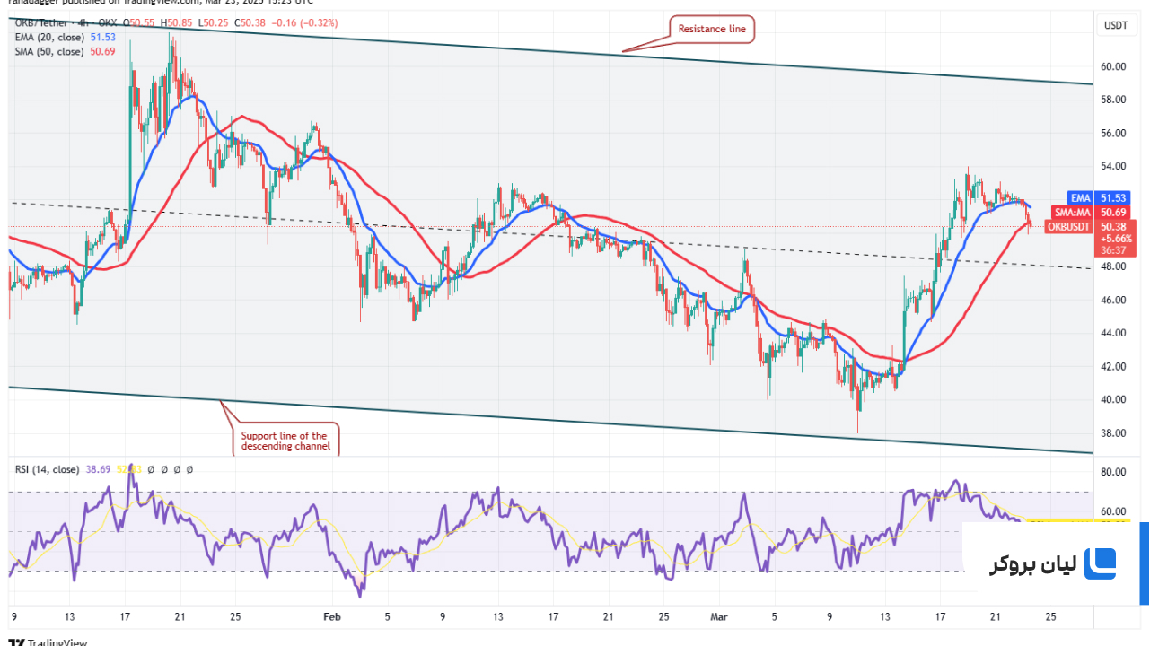Click the Mar label on time axis

pyautogui.click(x=718, y=617)
